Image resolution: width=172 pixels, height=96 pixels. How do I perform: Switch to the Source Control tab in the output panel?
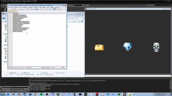coord(38,78)
